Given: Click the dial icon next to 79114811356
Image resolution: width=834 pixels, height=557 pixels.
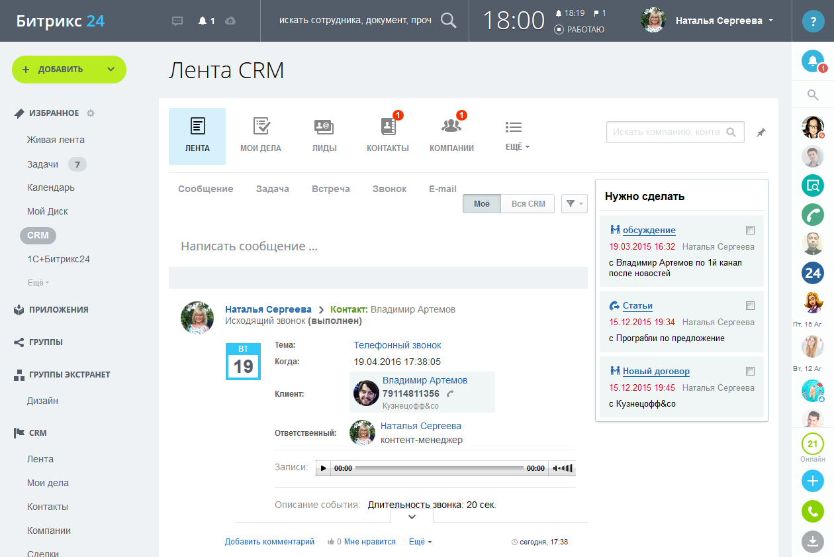Looking at the screenshot, I should pos(450,393).
